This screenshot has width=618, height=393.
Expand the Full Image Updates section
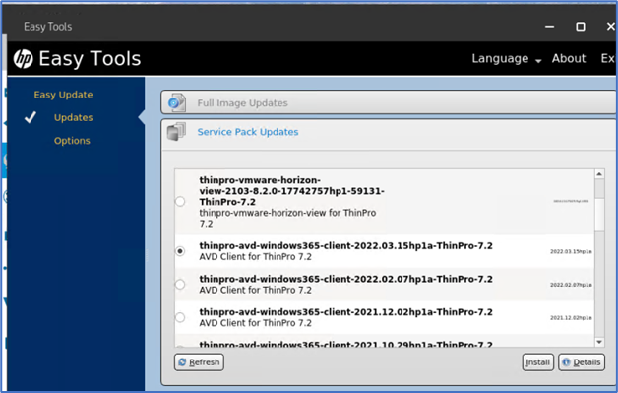pyautogui.click(x=389, y=102)
